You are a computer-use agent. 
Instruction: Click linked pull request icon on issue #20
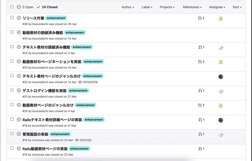coord(200,105)
